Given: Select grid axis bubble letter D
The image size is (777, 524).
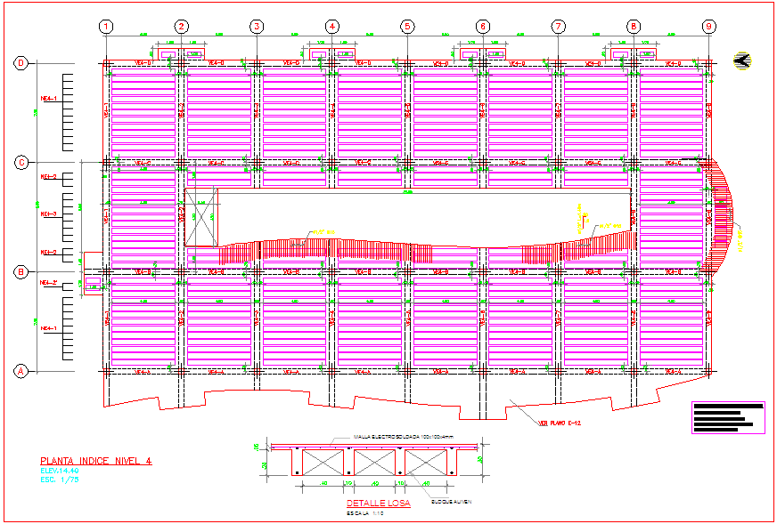Looking at the screenshot, I should [20, 63].
